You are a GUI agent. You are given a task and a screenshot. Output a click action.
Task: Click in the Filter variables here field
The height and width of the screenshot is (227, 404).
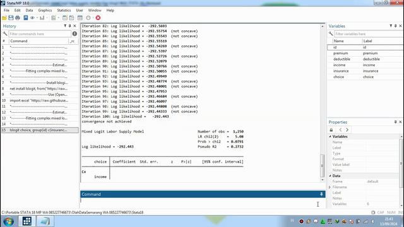(x=369, y=33)
